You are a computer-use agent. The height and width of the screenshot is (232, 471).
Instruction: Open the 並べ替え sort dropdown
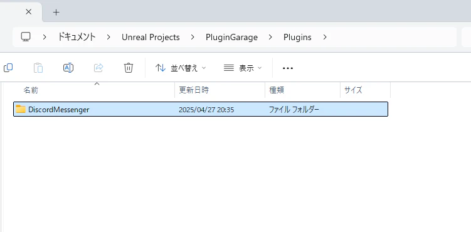click(x=181, y=68)
